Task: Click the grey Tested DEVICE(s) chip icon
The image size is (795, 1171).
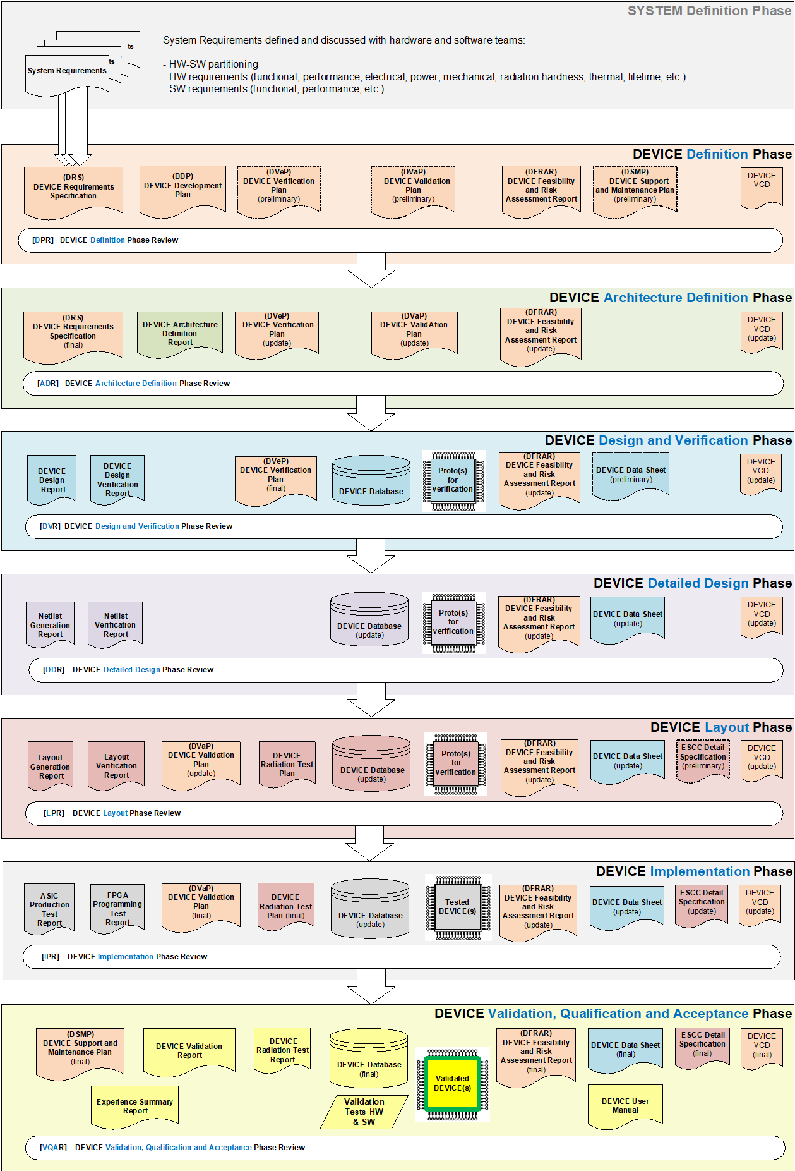Action: 457,907
